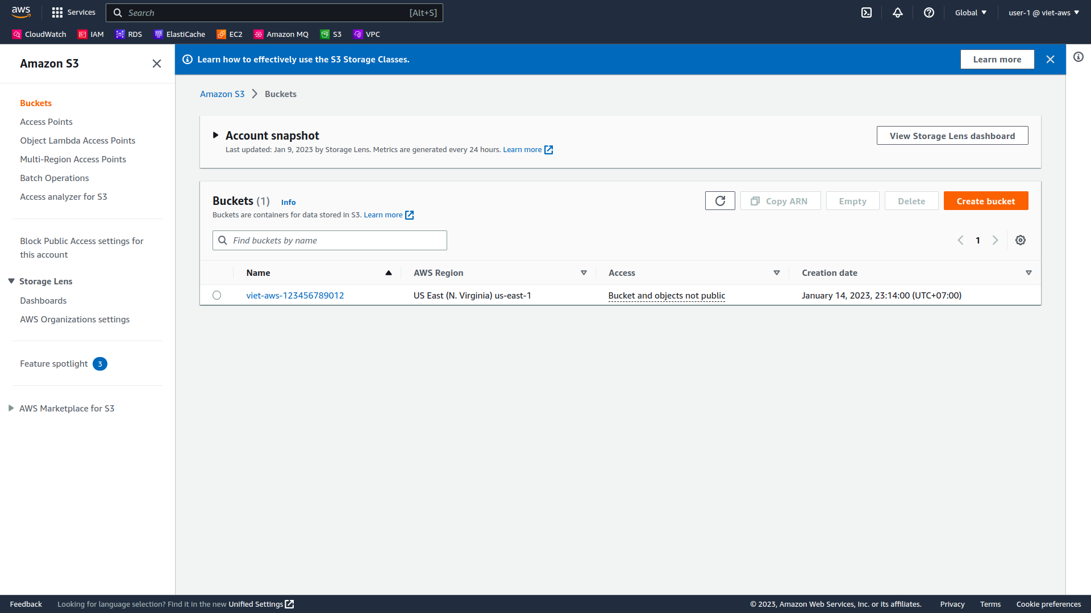Open the Feedback link in footer
Viewport: 1091px width, 613px height.
(26, 604)
